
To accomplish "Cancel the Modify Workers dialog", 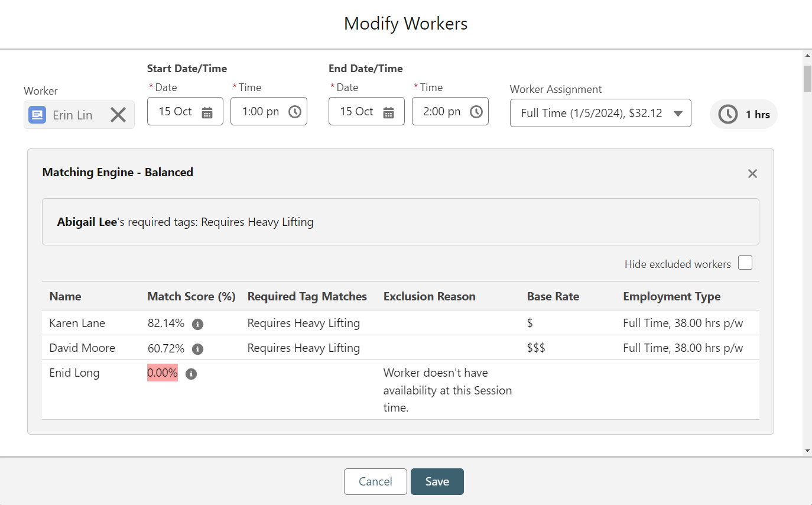I will click(375, 481).
